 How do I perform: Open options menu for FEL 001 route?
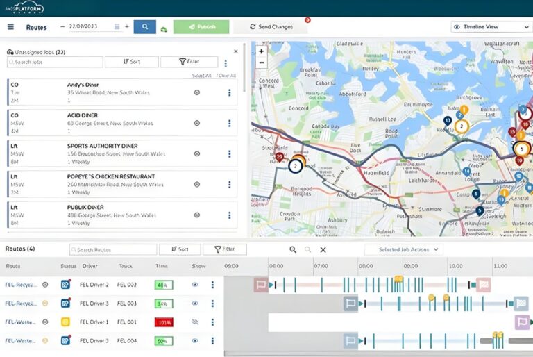(212, 322)
